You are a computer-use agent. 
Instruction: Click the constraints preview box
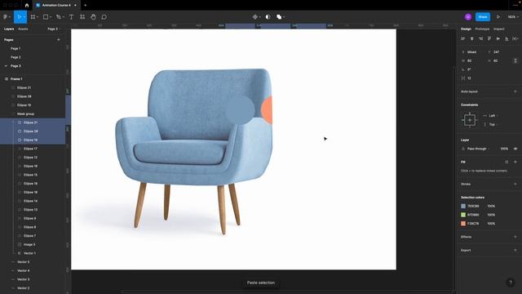pyautogui.click(x=470, y=120)
